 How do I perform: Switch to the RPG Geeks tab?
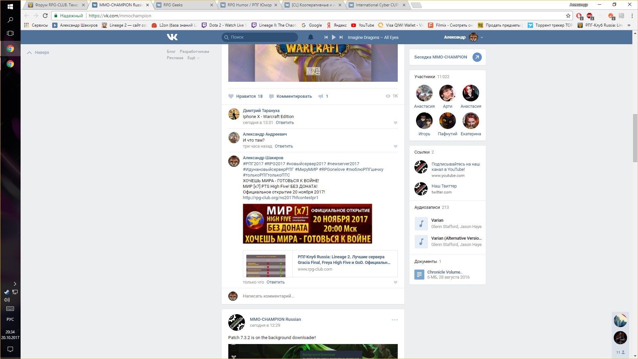173,5
